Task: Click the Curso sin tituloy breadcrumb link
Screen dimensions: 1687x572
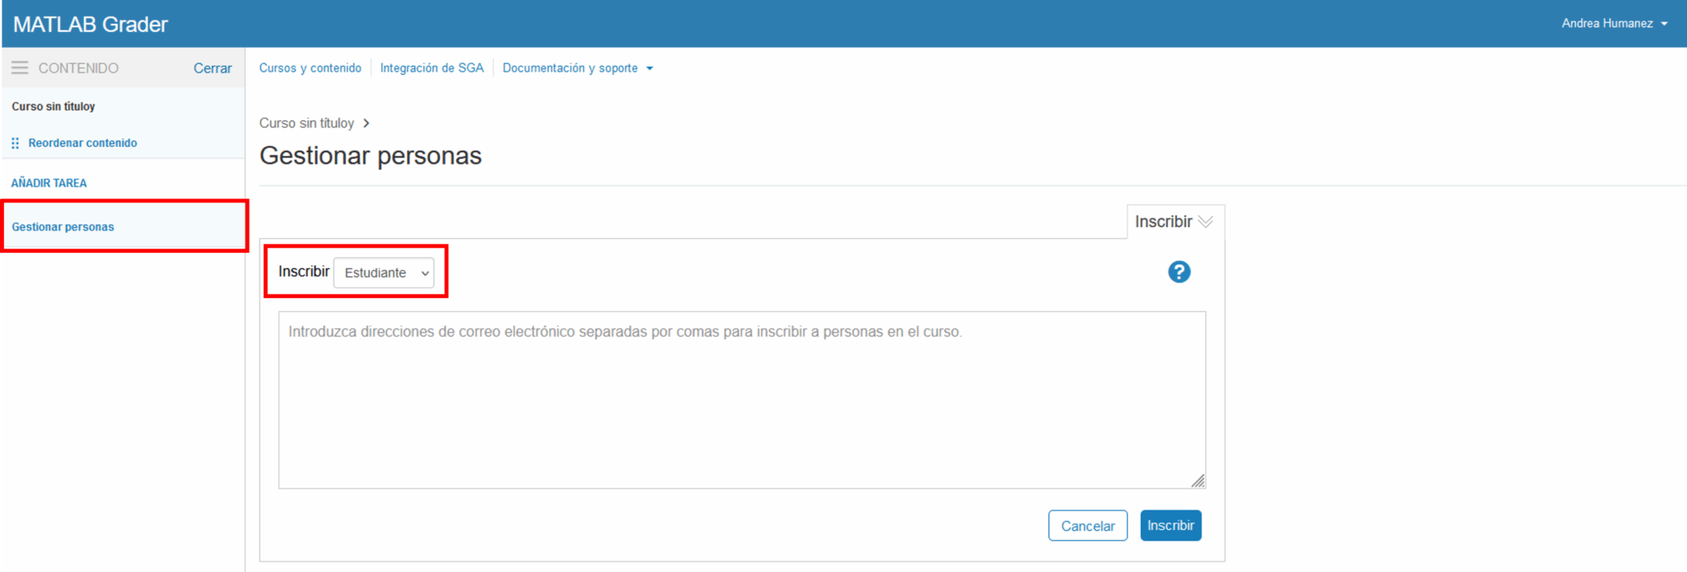Action: point(306,123)
